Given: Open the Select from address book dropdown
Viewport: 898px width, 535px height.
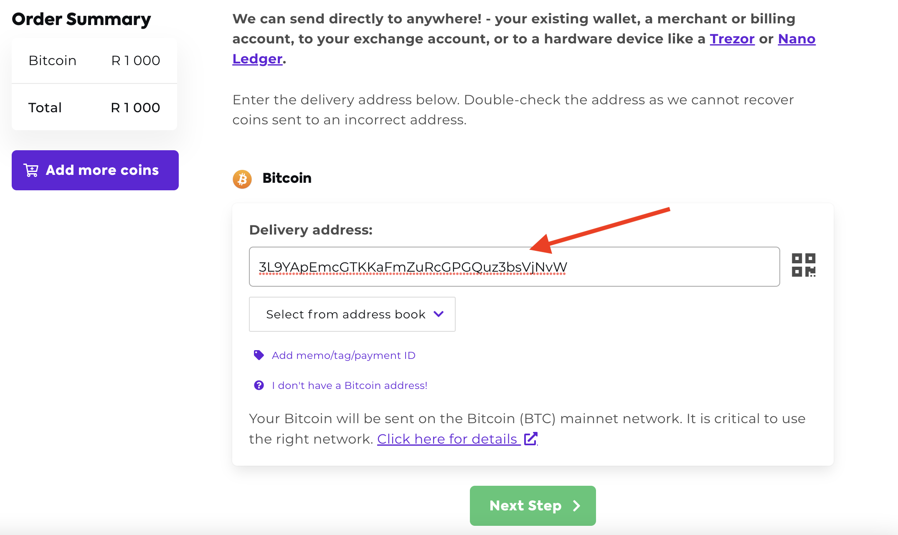Looking at the screenshot, I should [352, 314].
